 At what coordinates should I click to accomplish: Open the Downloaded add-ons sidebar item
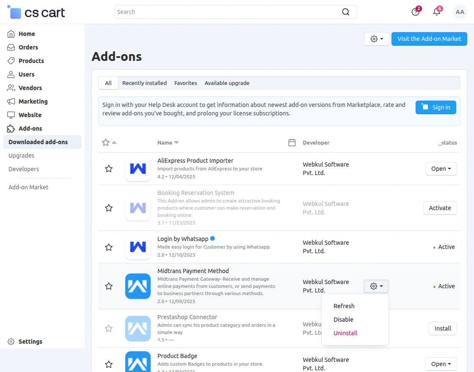[x=42, y=142]
